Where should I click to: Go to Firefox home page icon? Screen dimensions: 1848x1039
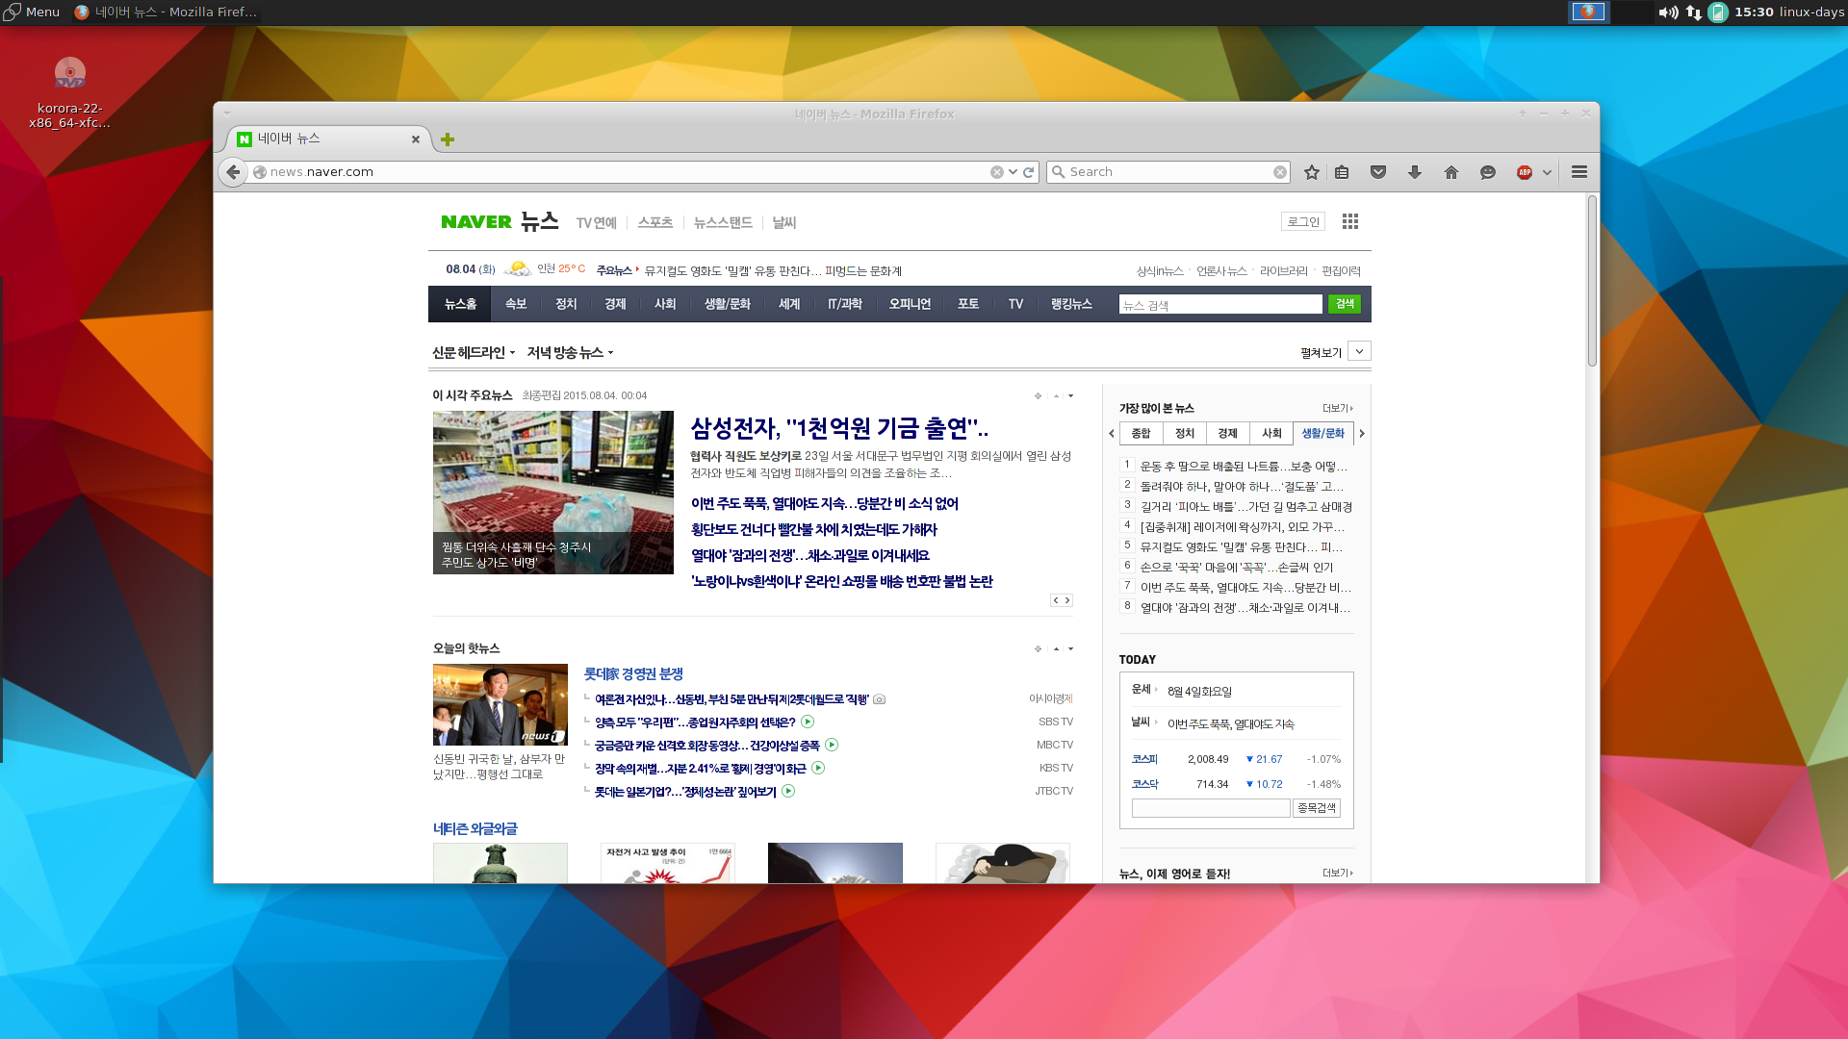point(1451,172)
